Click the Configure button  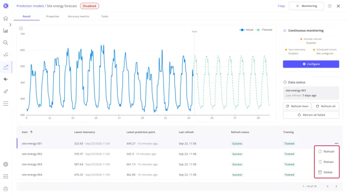pos(311,64)
